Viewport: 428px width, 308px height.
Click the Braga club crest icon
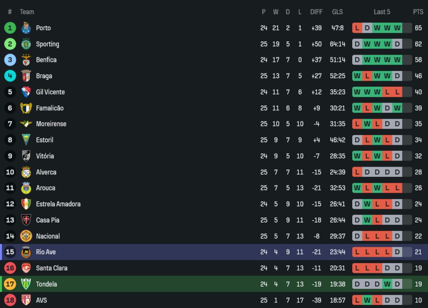(x=26, y=76)
